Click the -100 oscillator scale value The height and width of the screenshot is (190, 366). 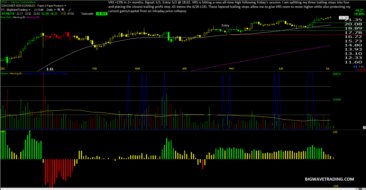pyautogui.click(x=335, y=186)
